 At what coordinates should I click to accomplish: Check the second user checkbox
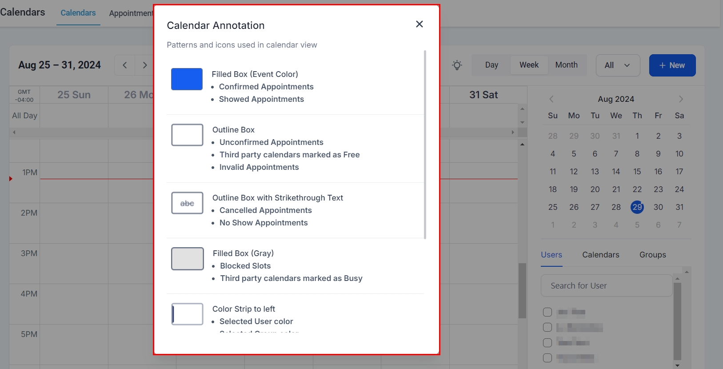tap(547, 328)
